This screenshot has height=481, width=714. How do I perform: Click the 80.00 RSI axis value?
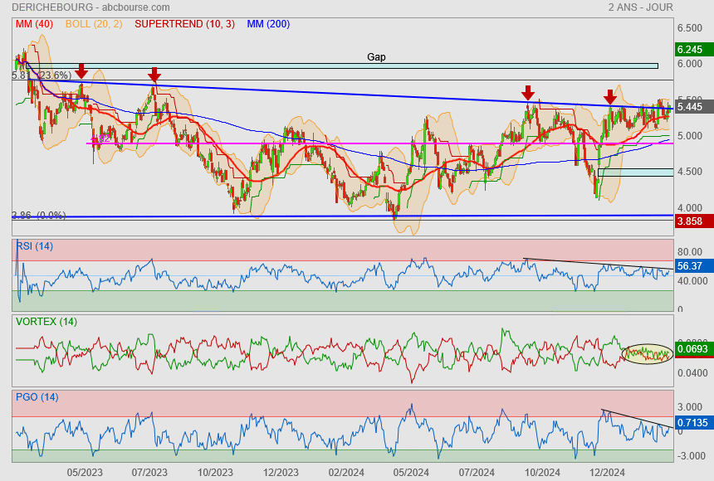[689, 251]
